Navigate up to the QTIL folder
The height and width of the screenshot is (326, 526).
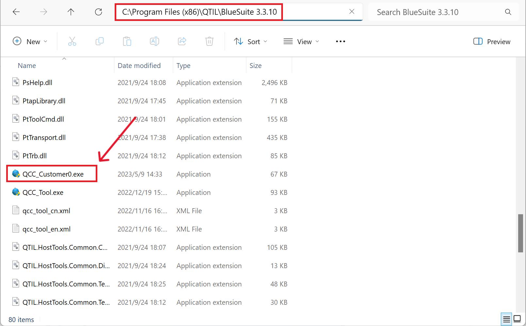point(71,12)
